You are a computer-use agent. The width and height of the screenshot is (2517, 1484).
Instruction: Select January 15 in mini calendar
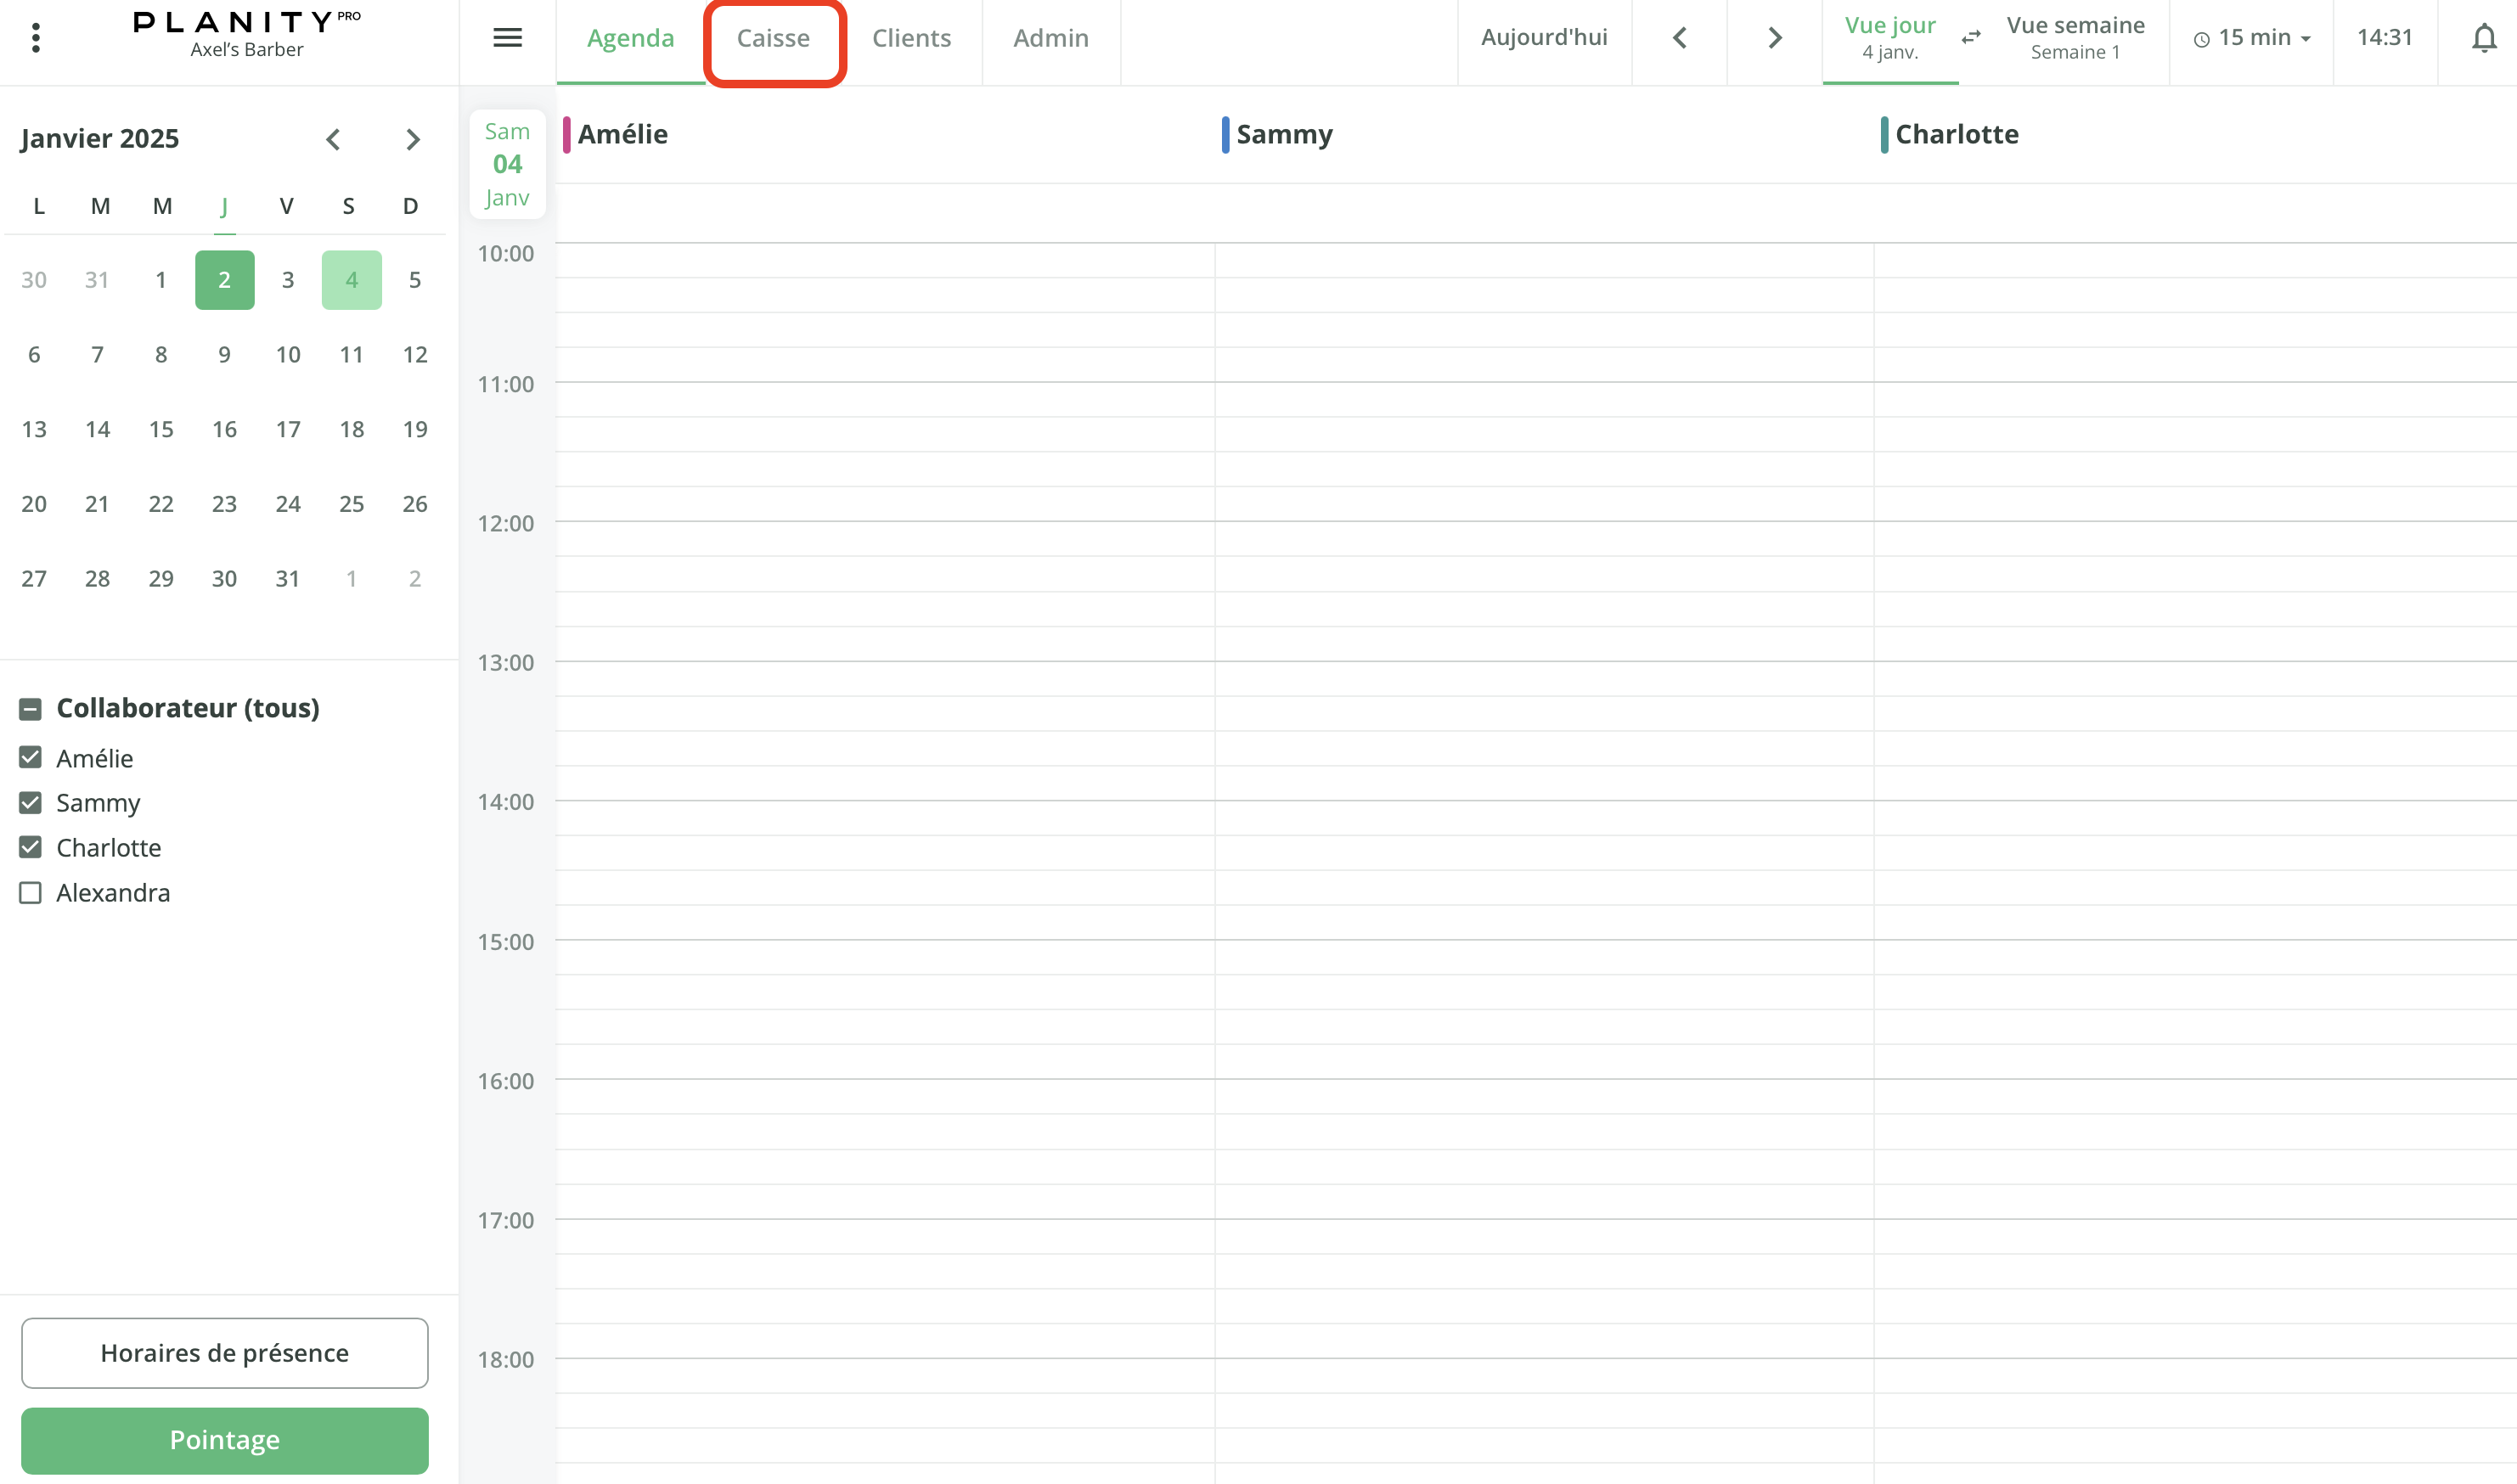[x=161, y=430]
